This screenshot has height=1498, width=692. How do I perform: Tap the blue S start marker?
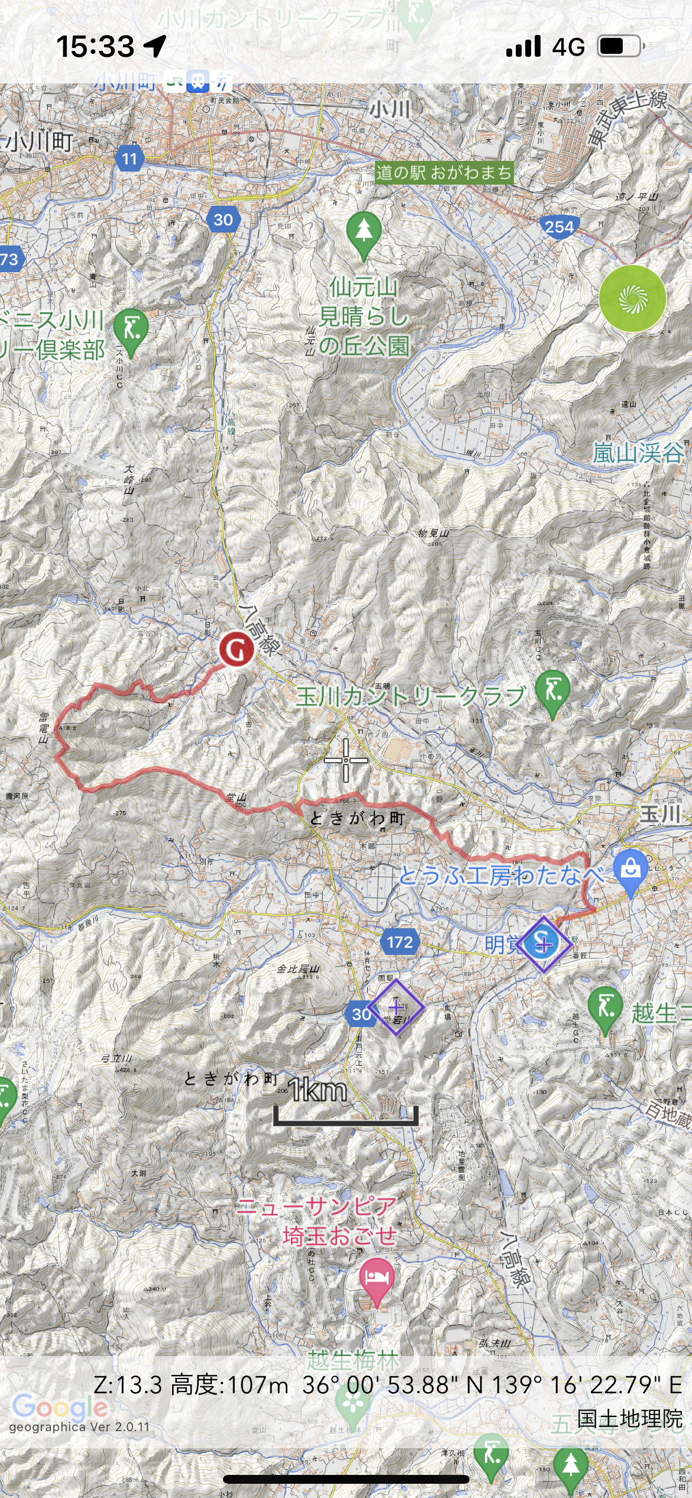pos(543,944)
